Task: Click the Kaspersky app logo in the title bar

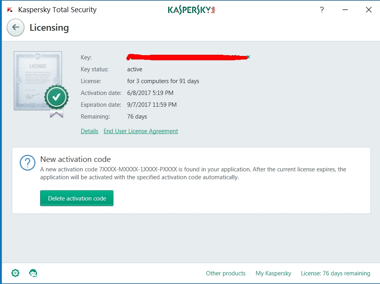Action: [10, 10]
